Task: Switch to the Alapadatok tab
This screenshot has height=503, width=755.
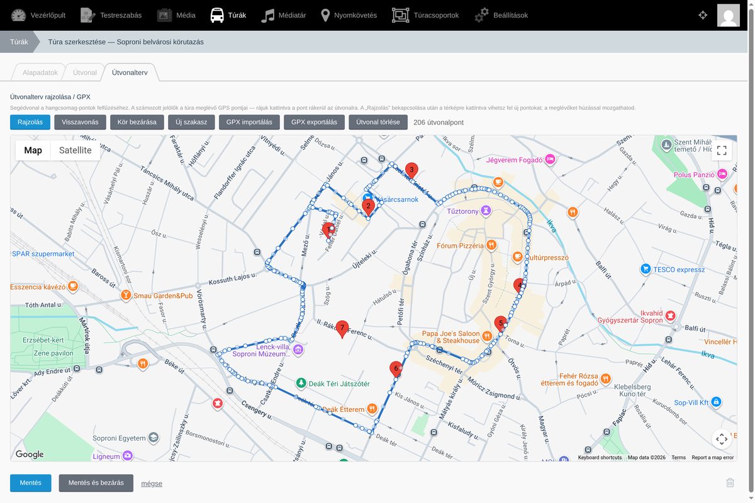Action: (40, 72)
